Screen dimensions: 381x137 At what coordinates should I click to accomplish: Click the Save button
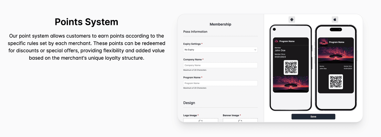pyautogui.click(x=313, y=116)
